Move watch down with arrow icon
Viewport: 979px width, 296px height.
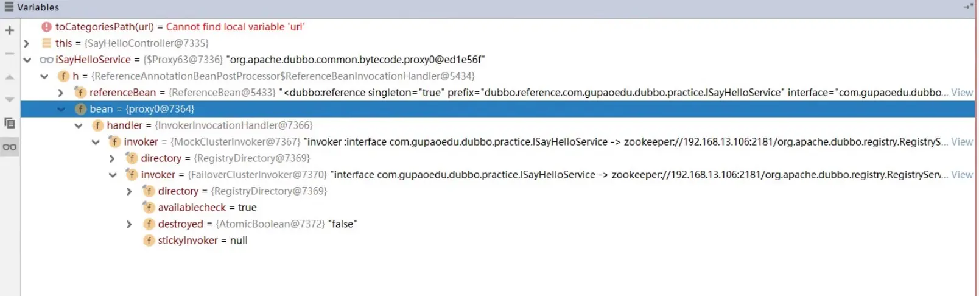pyautogui.click(x=10, y=100)
